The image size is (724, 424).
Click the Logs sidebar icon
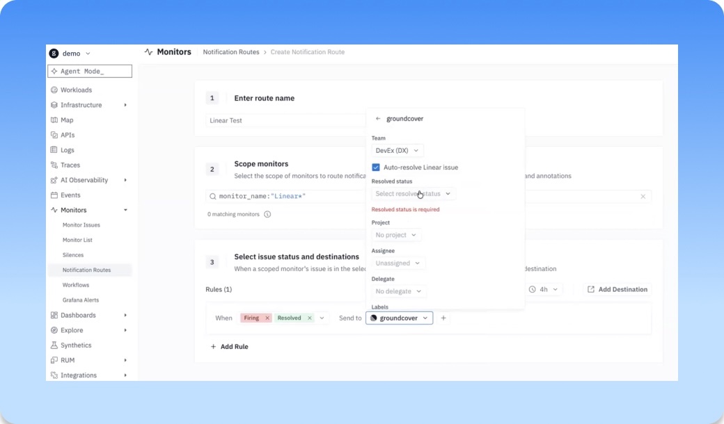pos(54,149)
